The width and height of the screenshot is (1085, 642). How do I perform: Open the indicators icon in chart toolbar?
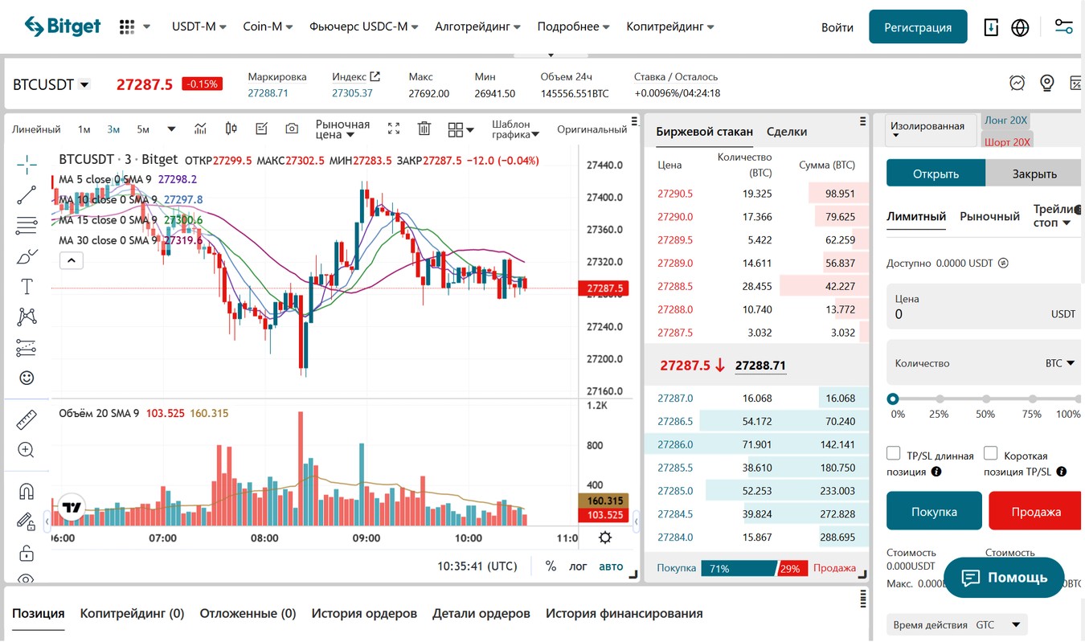201,129
